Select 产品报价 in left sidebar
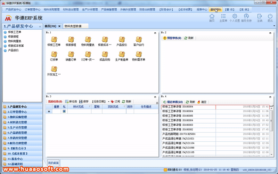278x174 pixels. pos(13,50)
